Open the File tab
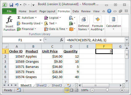Image resolution: width=131 pixels, height=95 pixels. [x=9, y=11]
